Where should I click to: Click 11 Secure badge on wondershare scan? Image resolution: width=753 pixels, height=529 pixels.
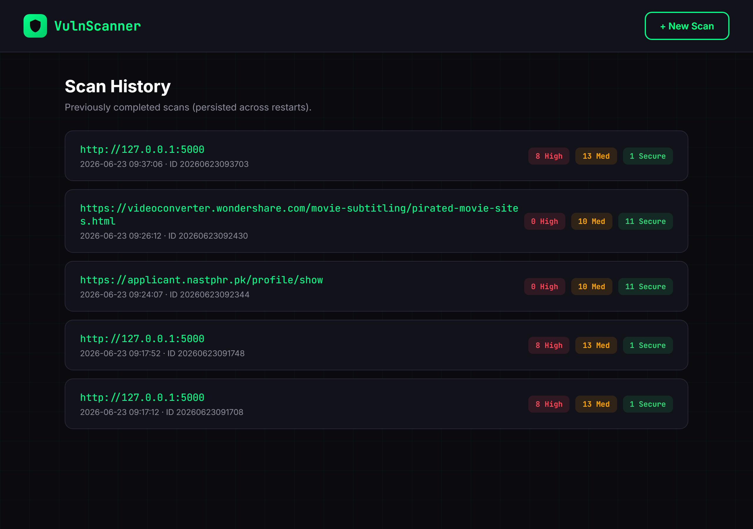tap(645, 221)
